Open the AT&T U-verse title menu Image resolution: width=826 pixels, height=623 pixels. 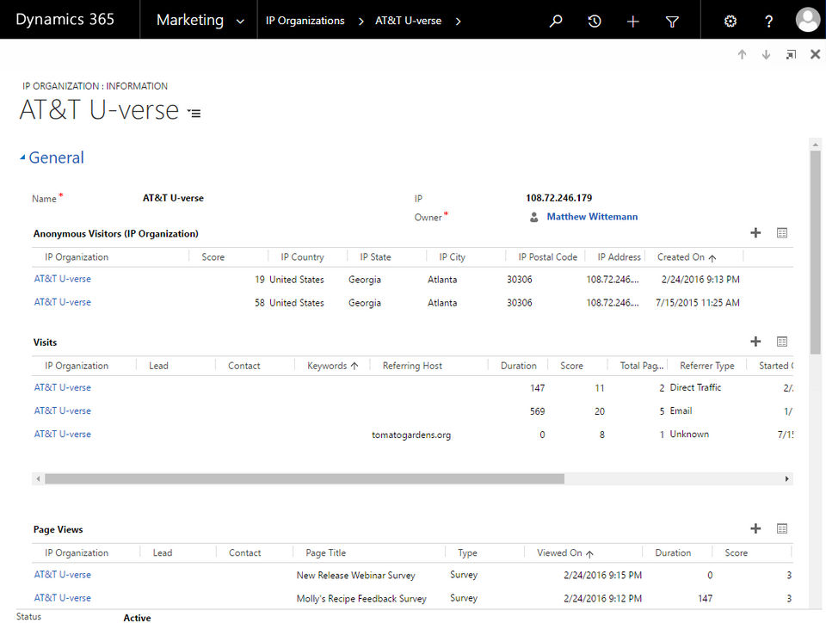pos(194,113)
